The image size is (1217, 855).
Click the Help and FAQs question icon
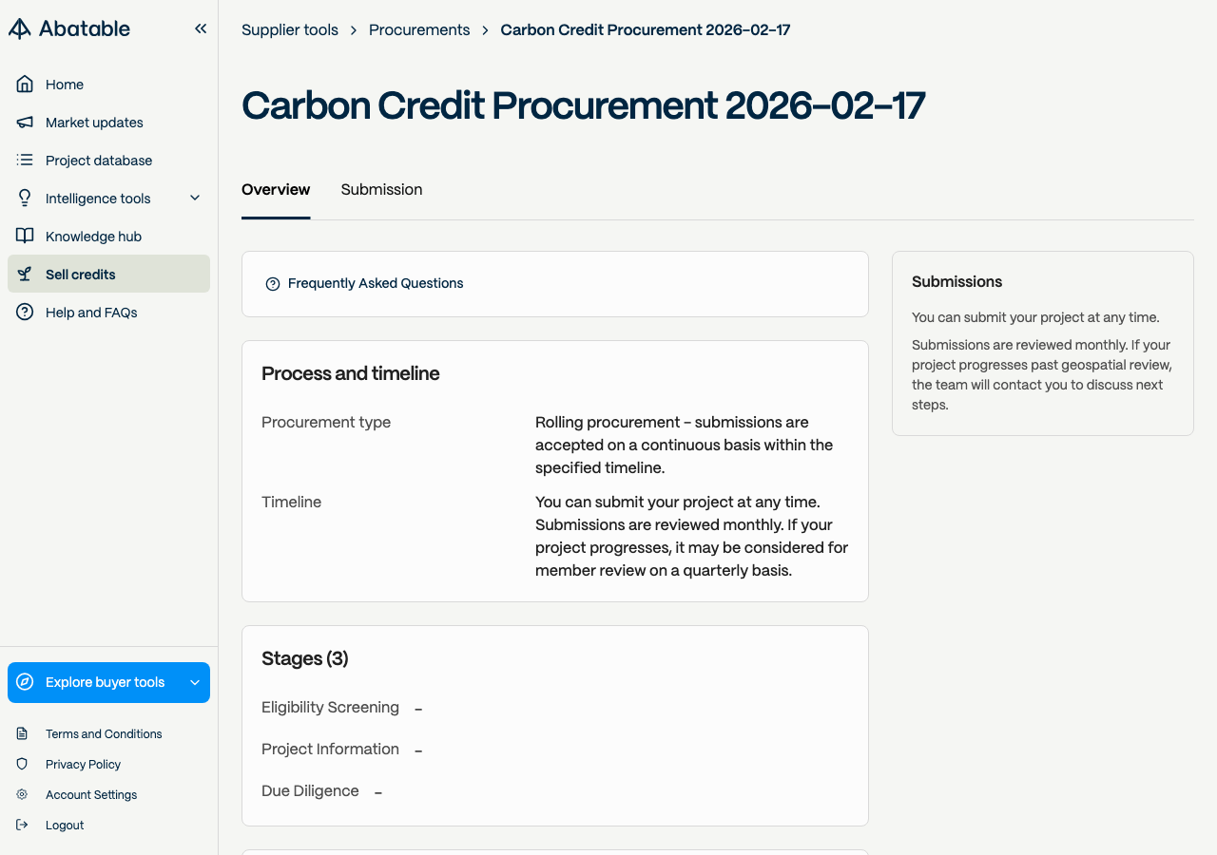pyautogui.click(x=25, y=312)
